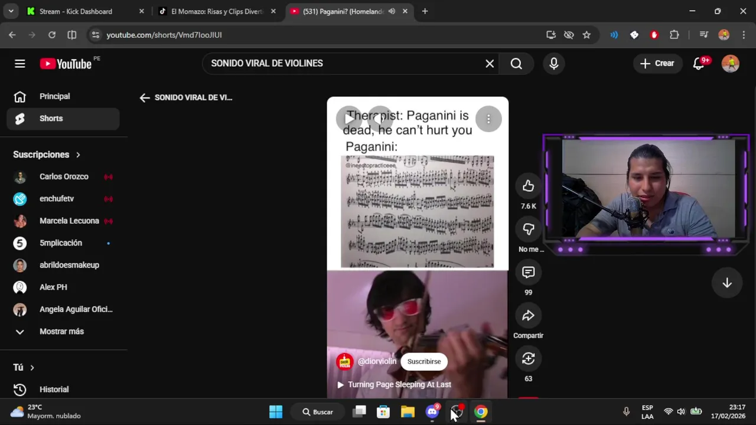This screenshot has height=425, width=756.
Task: Share the short via Compartir
Action: pyautogui.click(x=528, y=316)
